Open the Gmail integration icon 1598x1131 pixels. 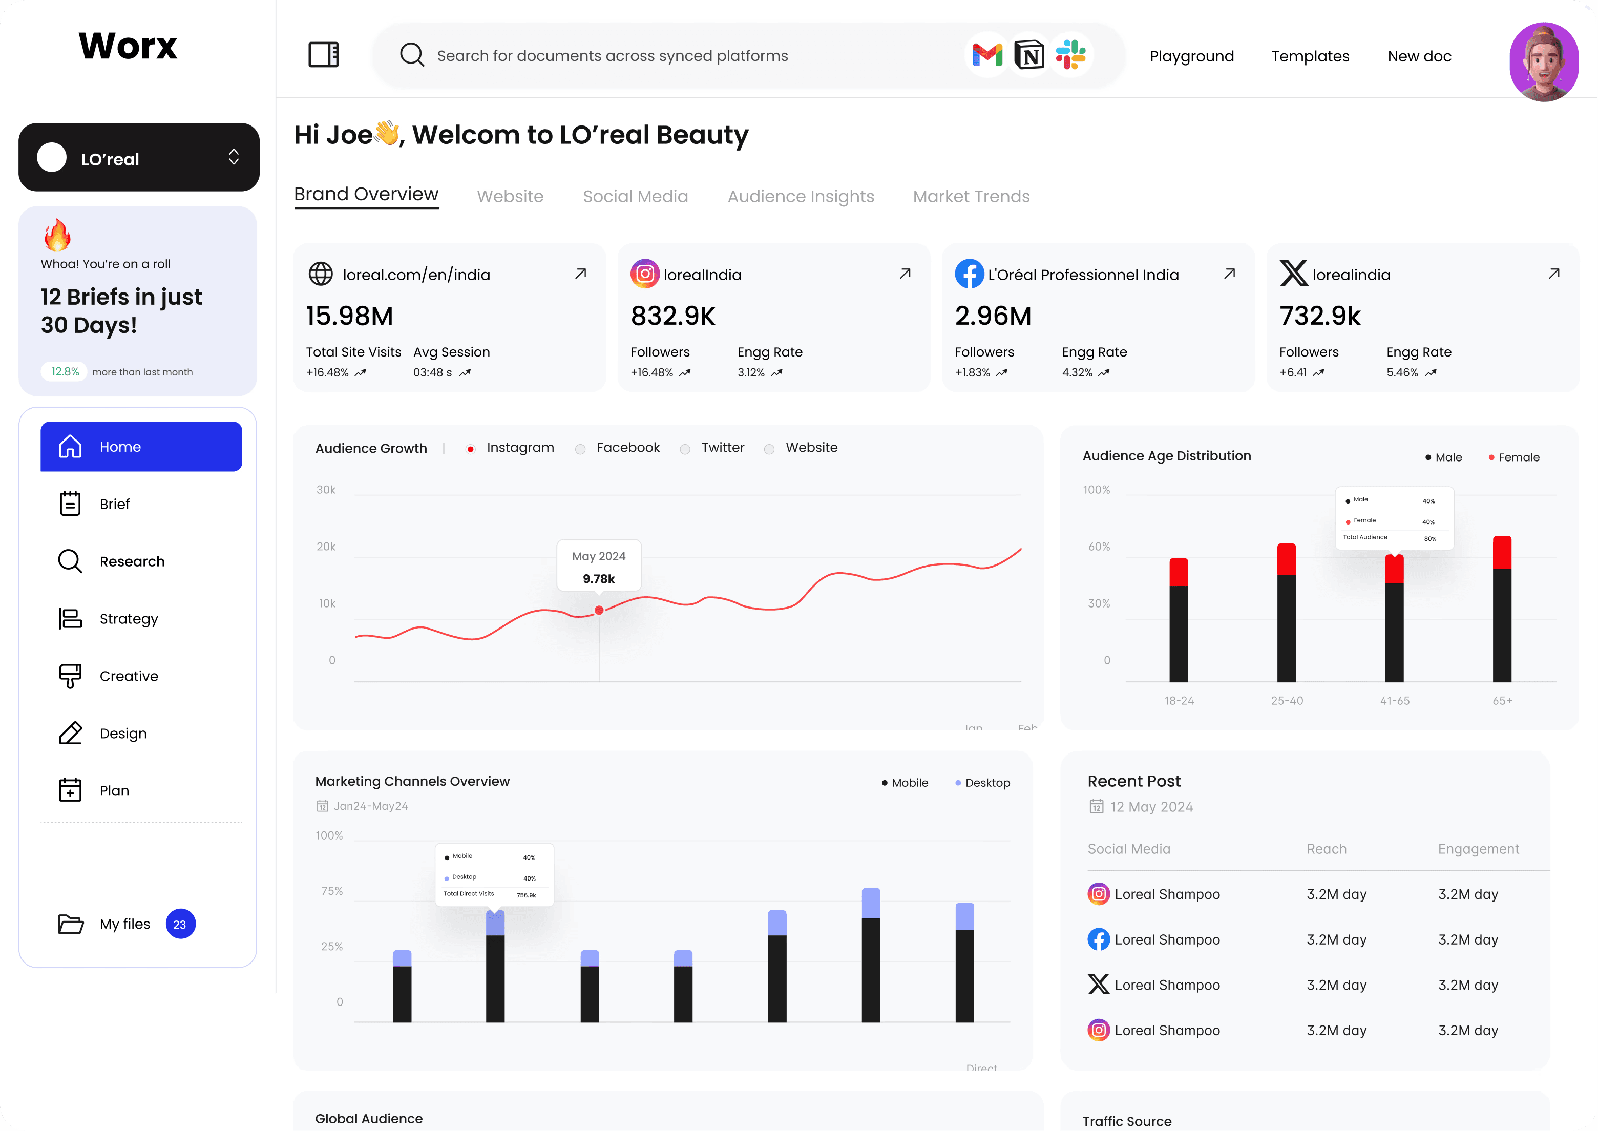coord(986,54)
